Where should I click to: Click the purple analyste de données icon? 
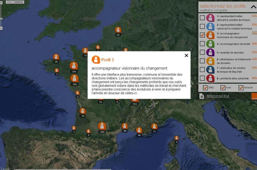[210, 53]
